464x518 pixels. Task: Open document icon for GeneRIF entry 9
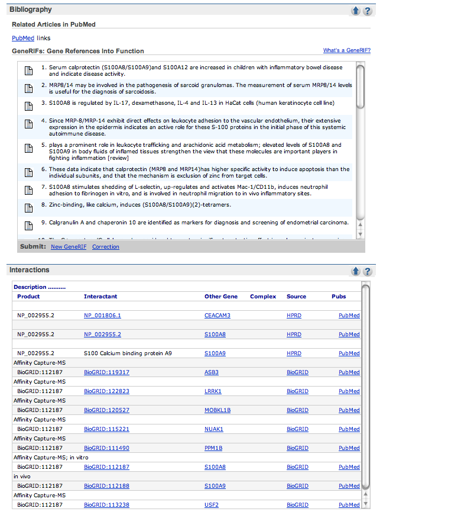click(28, 226)
